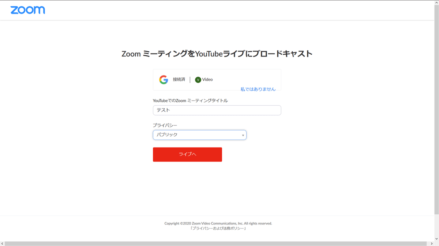Click the horizontal scrollbar left arrow
This screenshot has height=246, width=439.
2,243
